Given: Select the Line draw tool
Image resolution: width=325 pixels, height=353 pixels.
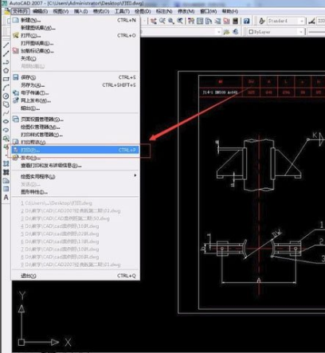Looking at the screenshot, I should (6, 45).
